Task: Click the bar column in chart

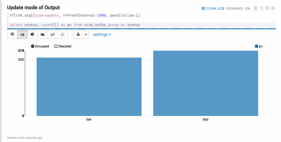Action: [x=89, y=87]
